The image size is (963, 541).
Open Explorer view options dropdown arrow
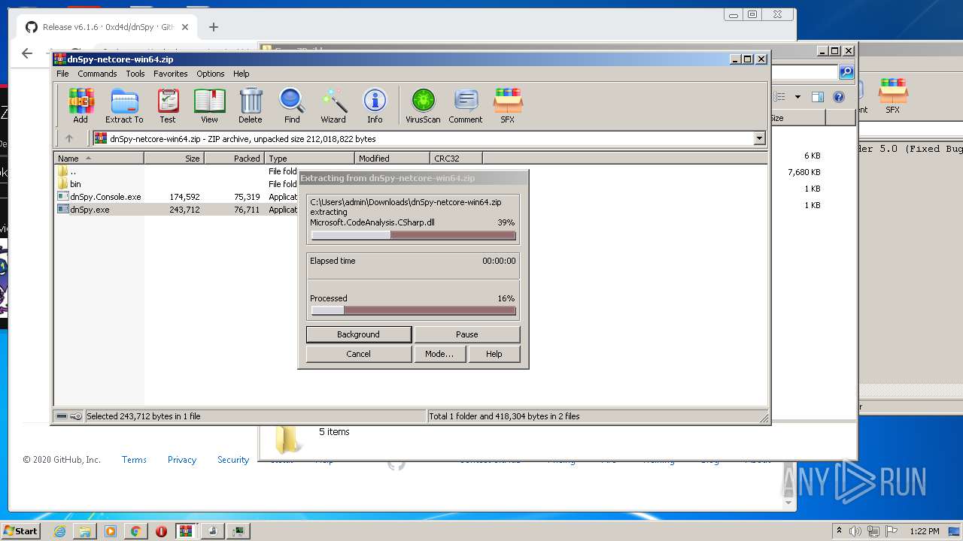point(797,97)
